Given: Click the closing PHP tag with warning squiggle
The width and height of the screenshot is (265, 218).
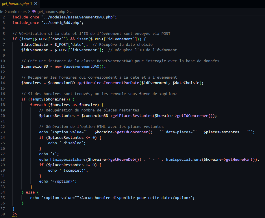Looking at the screenshot, I should pyautogui.click(x=14, y=214).
